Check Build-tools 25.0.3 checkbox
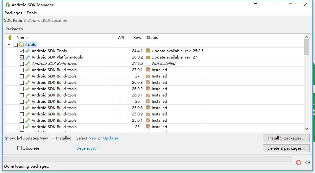This screenshot has height=173, width=315. 22,108
